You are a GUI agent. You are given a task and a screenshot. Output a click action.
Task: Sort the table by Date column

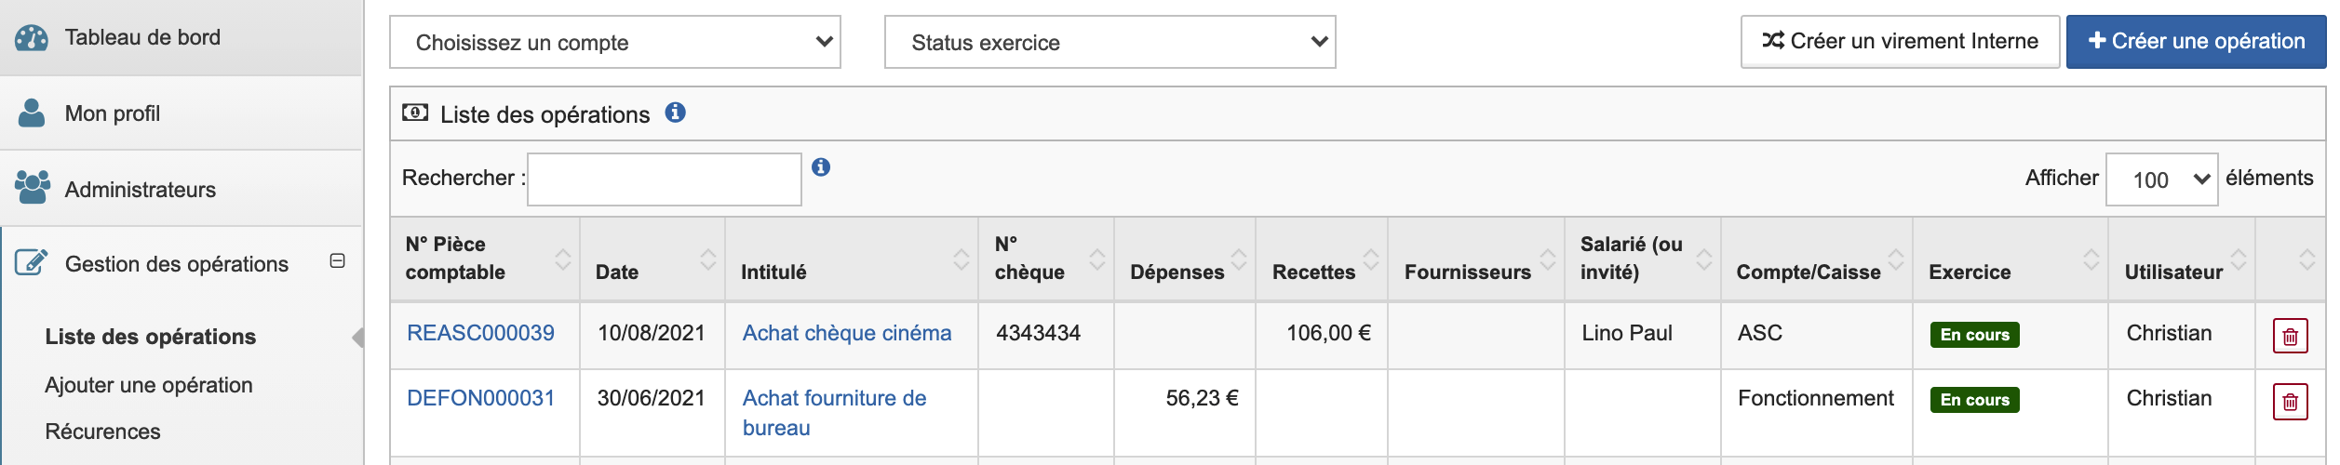652,260
